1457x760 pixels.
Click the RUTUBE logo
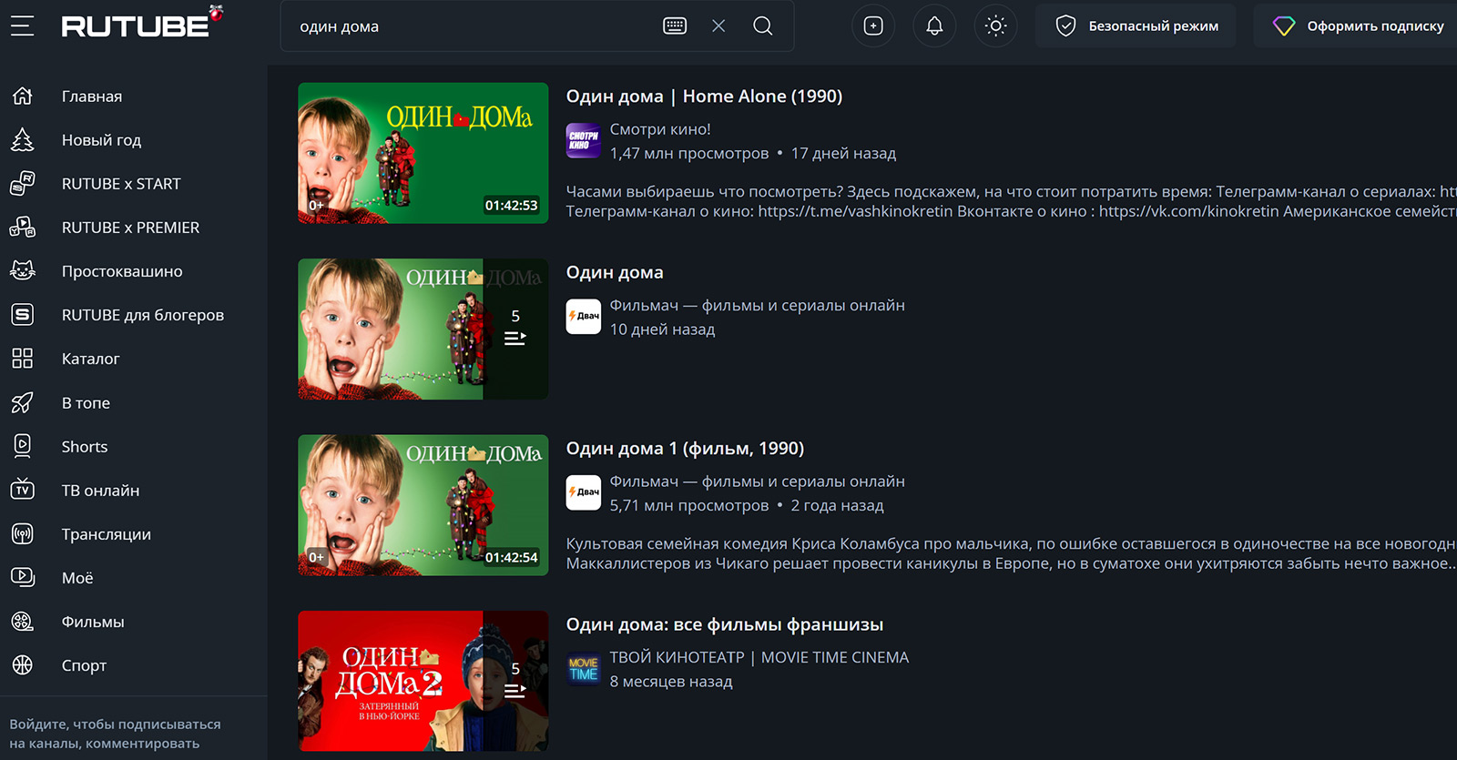(137, 25)
